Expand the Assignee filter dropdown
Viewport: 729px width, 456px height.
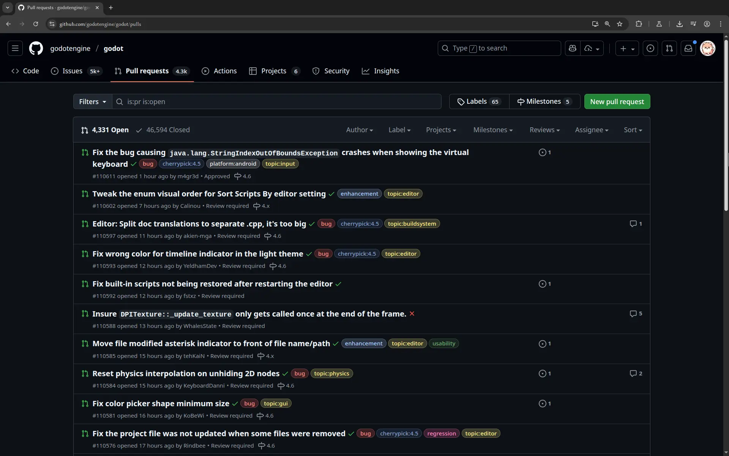pos(592,130)
